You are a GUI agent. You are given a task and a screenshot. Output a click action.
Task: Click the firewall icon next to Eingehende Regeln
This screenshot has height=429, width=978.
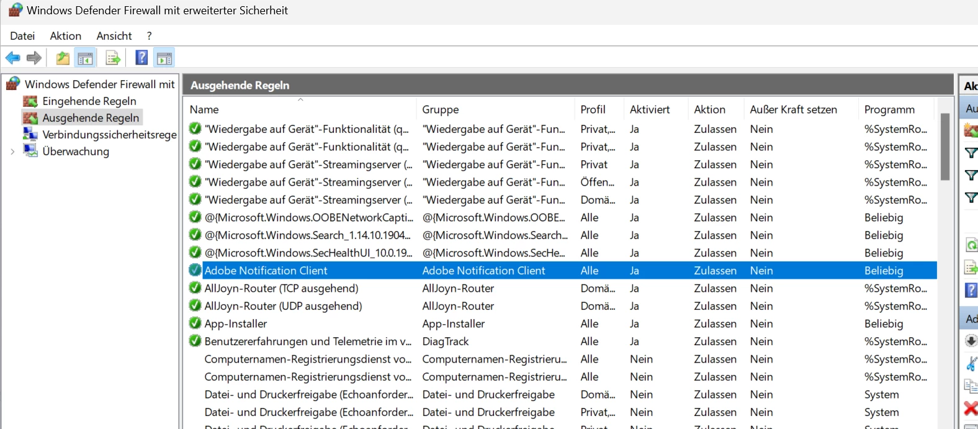coord(30,101)
